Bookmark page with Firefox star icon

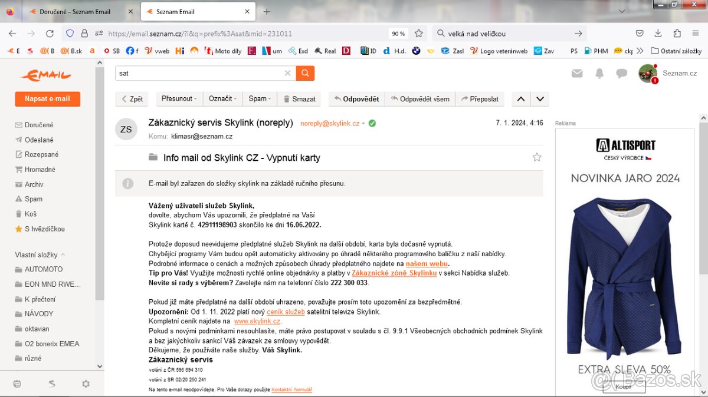click(x=419, y=34)
